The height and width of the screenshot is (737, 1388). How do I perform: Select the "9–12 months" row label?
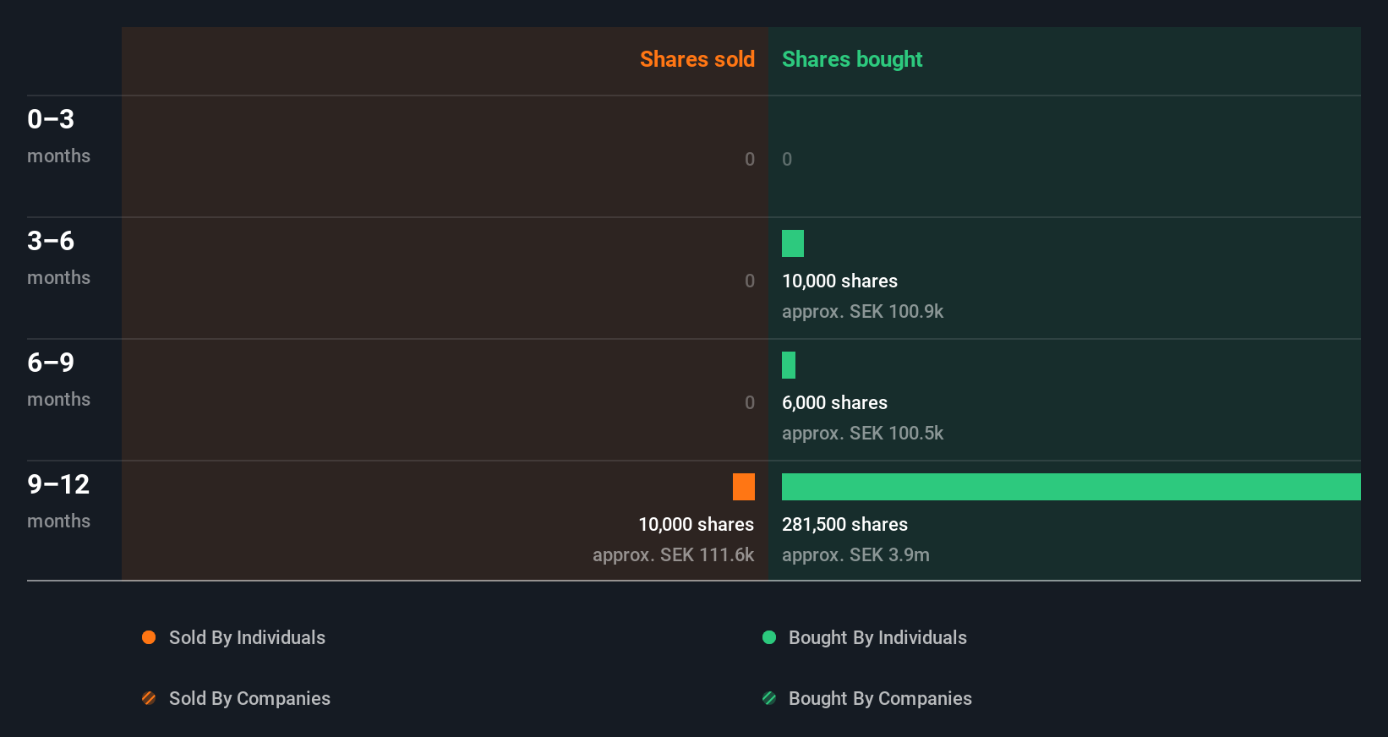click(x=58, y=500)
